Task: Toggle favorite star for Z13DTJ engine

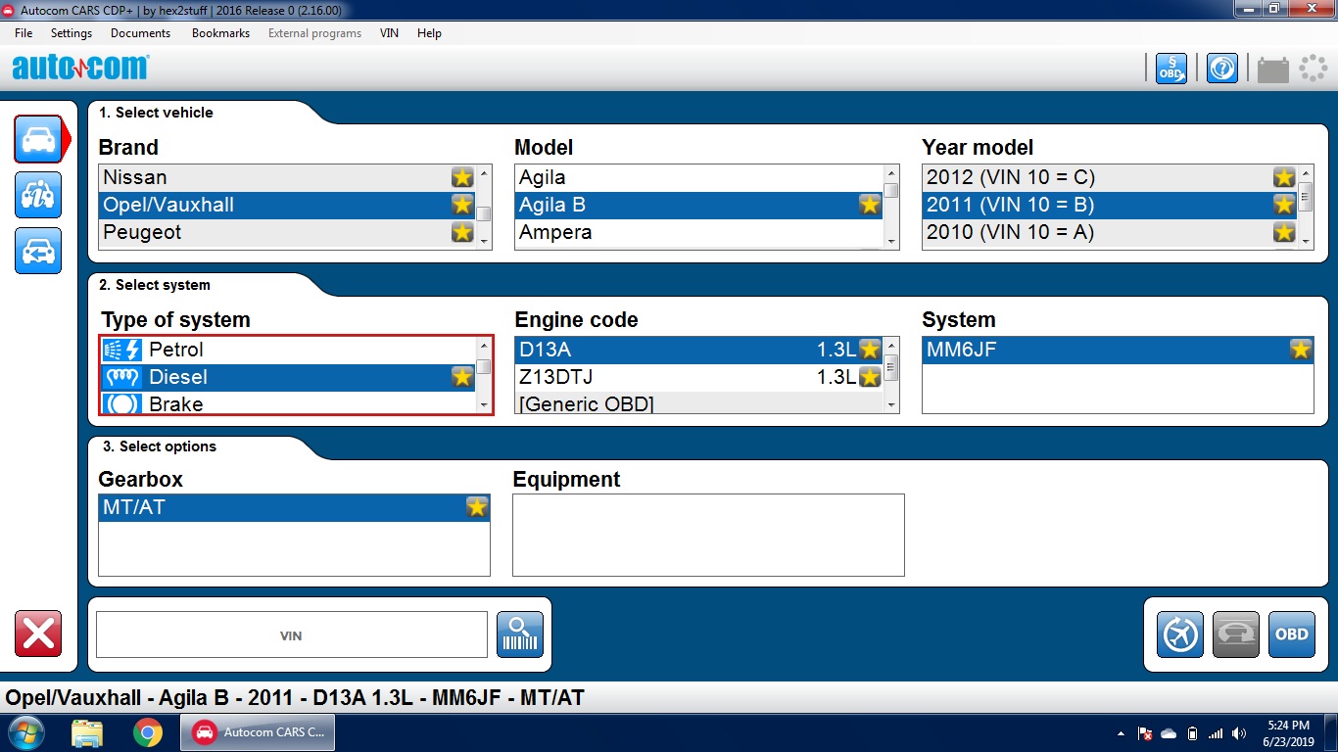Action: point(869,377)
